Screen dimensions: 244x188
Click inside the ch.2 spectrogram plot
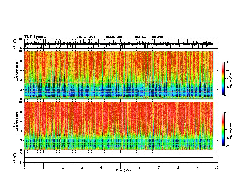(119, 126)
